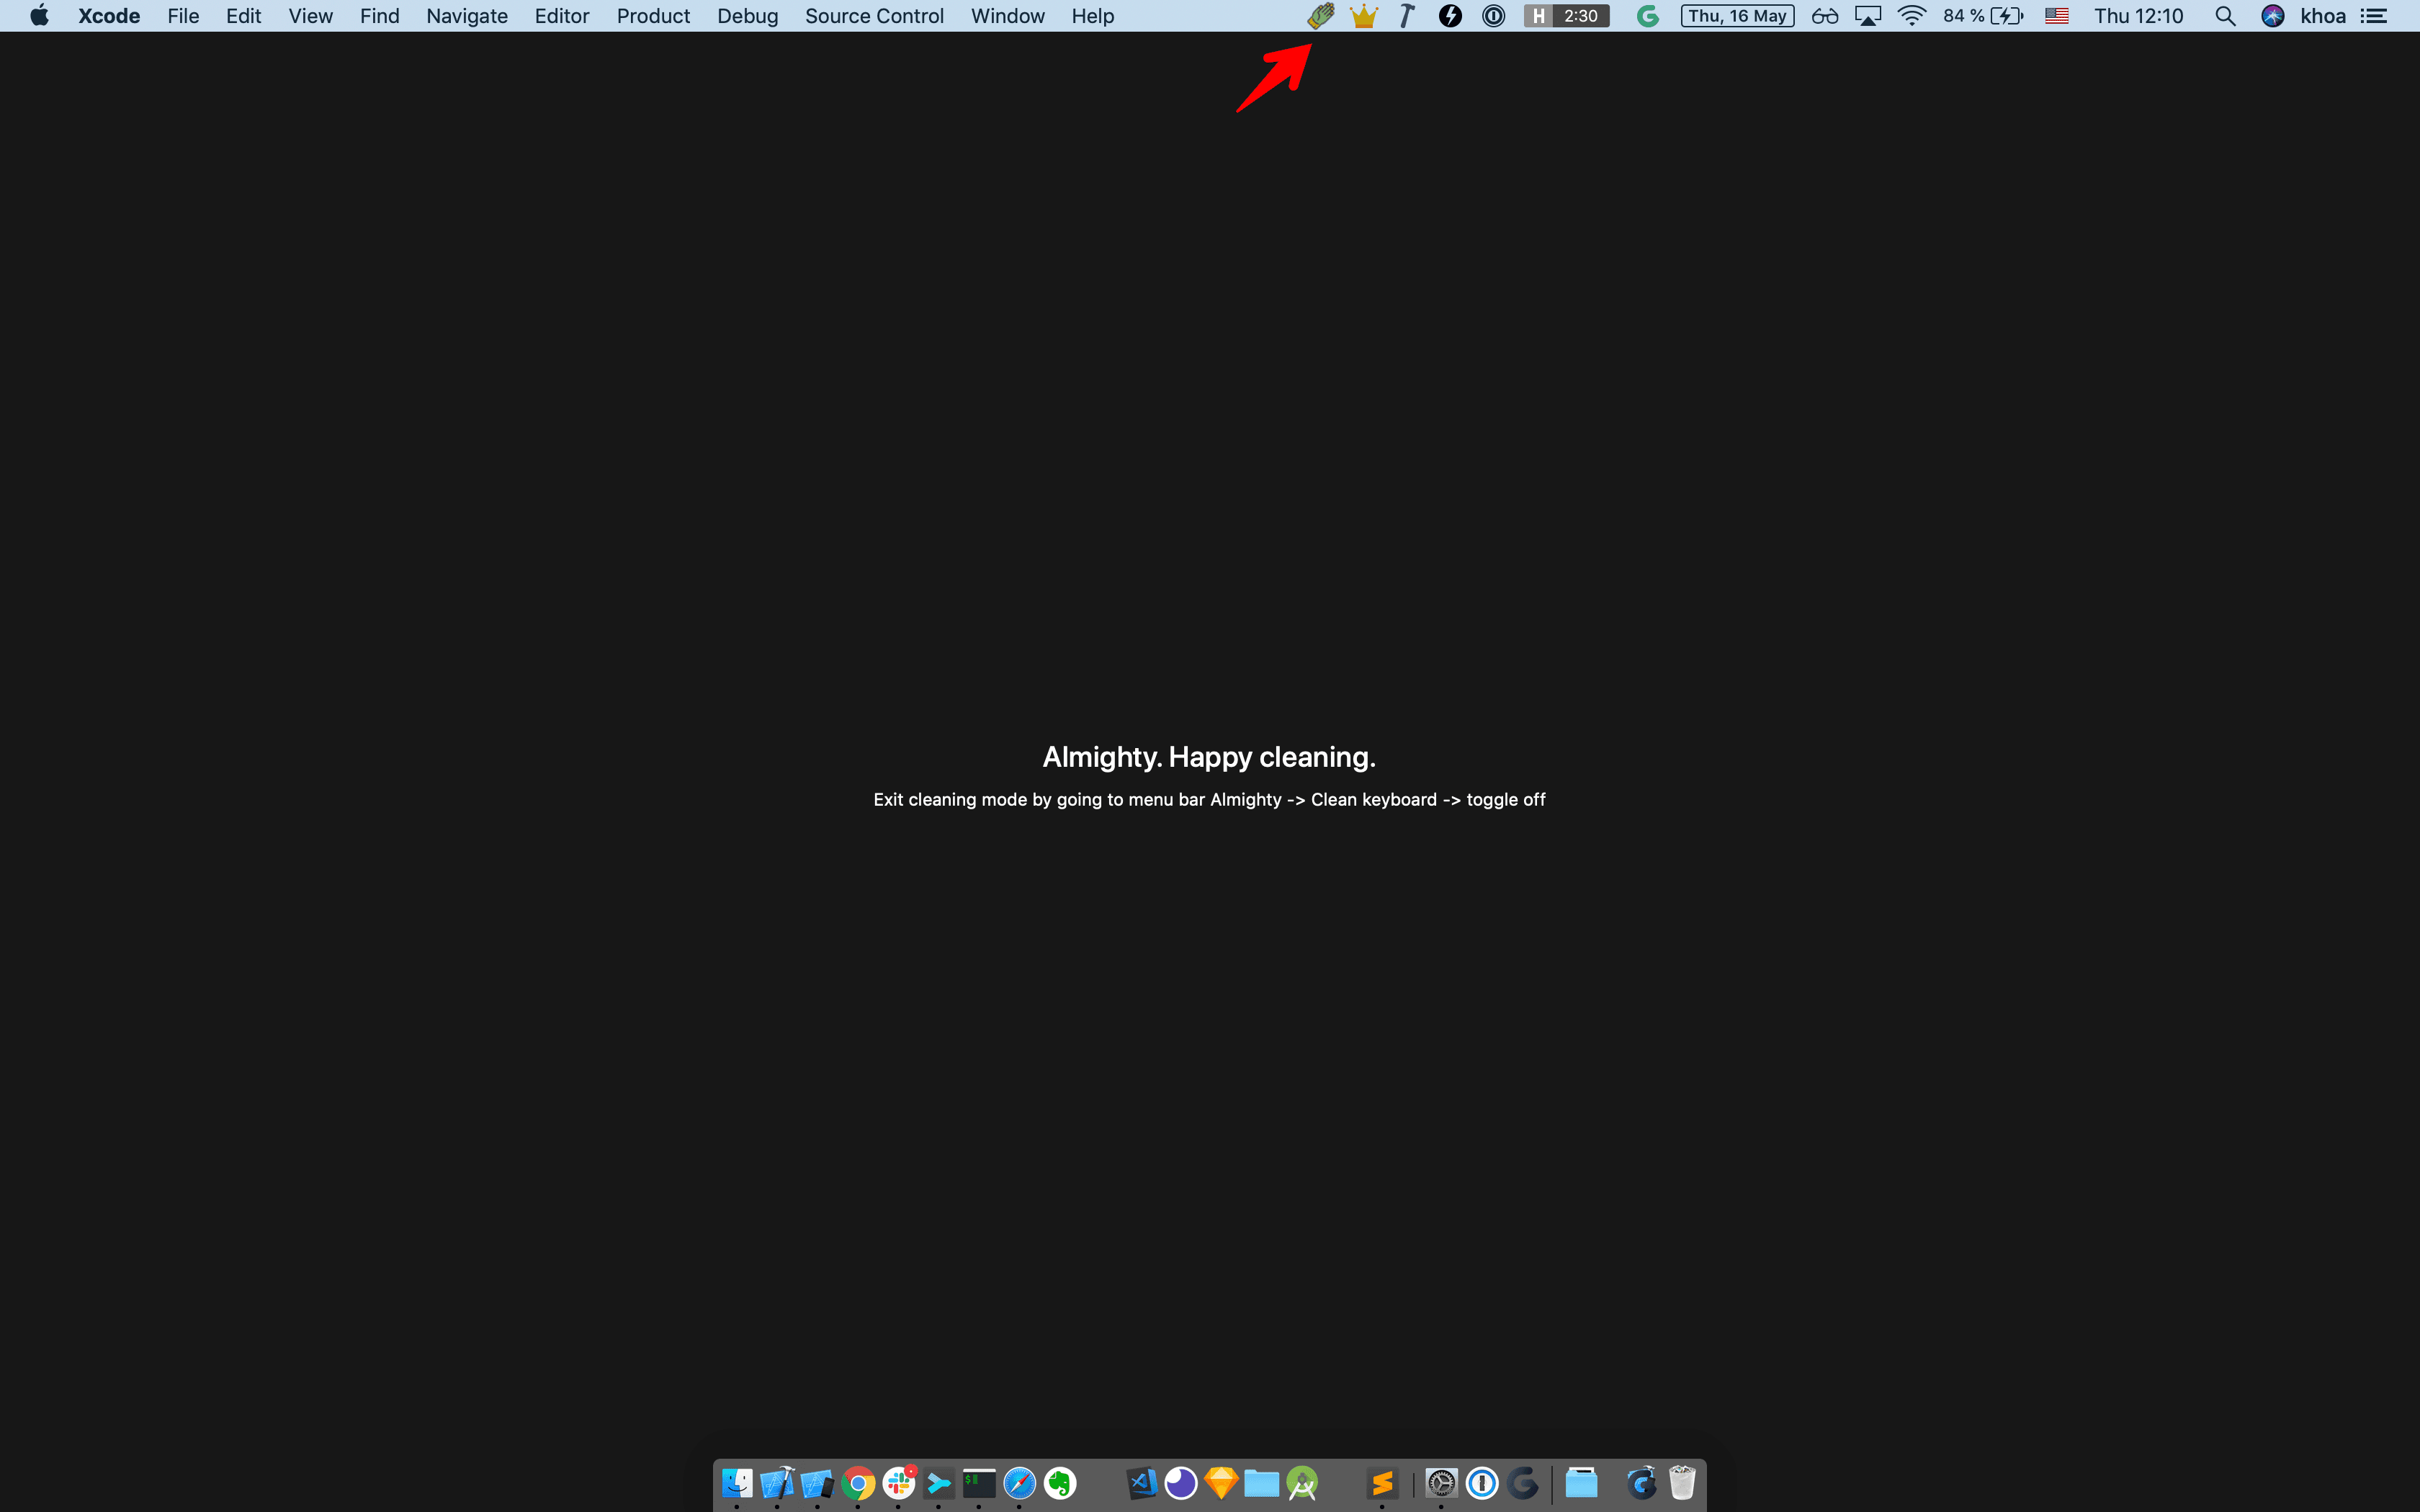Open Notification Center list icon

(2374, 16)
